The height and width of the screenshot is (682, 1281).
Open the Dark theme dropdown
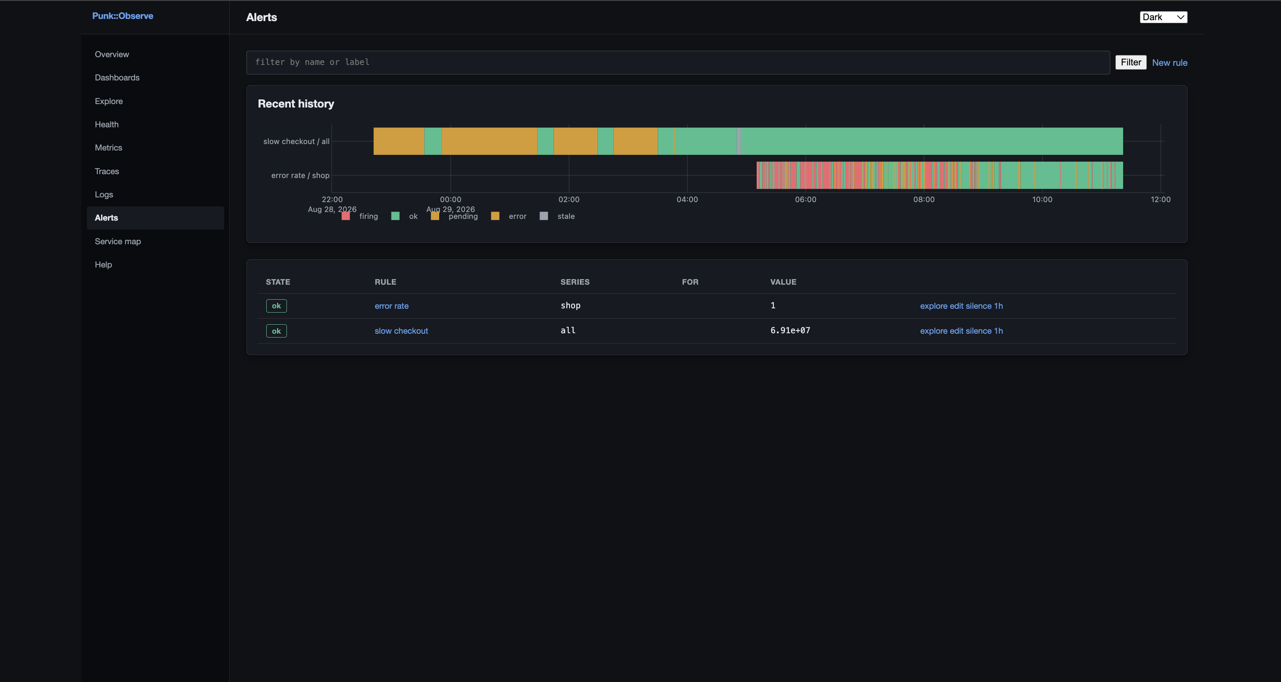pyautogui.click(x=1163, y=17)
